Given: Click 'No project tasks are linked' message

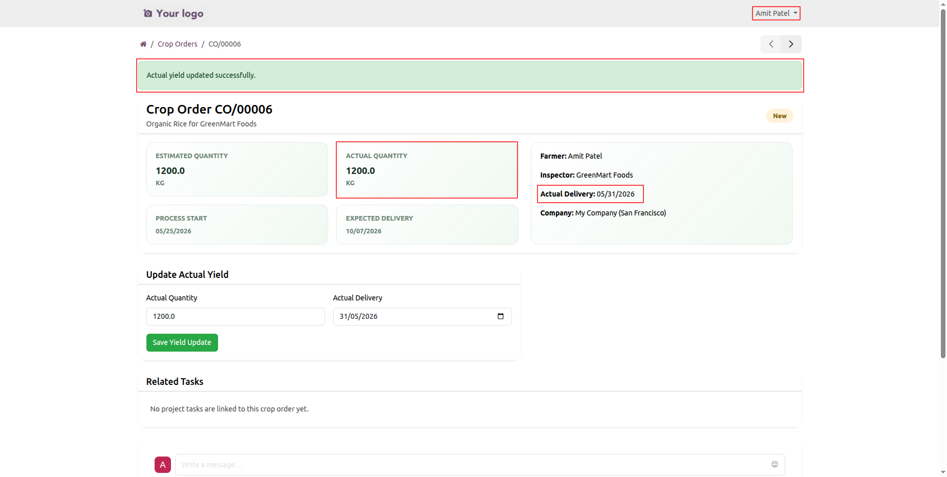Looking at the screenshot, I should point(229,409).
